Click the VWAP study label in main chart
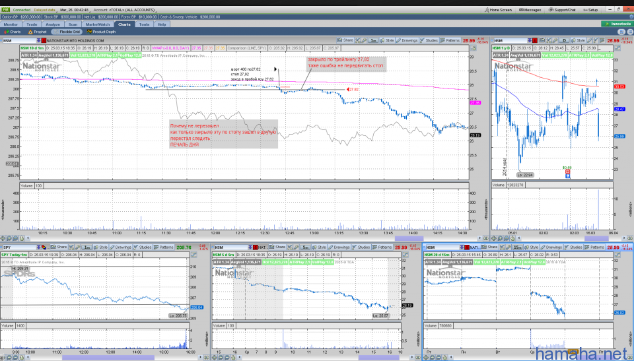Image resolution: width=634 pixels, height=361 pixels. click(170, 48)
